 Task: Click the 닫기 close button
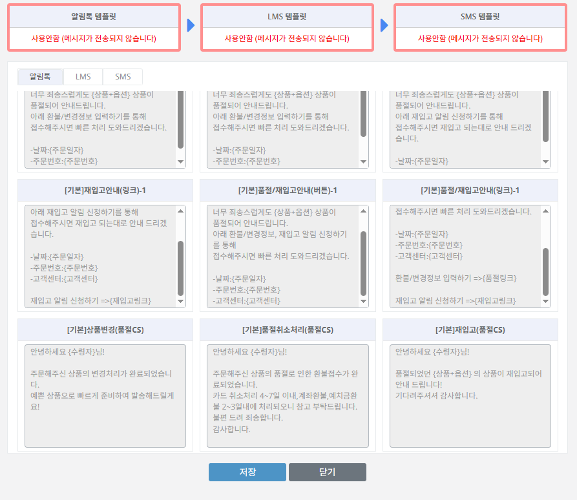tap(327, 472)
